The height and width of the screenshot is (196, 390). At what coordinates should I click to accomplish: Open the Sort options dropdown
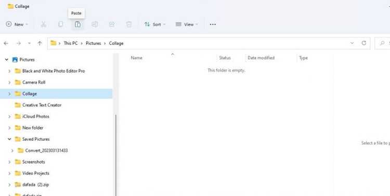click(x=155, y=24)
